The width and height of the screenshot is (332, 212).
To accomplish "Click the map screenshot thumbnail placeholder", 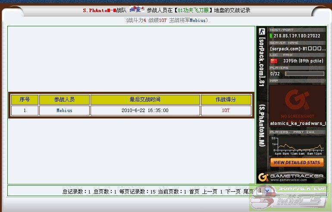I will tap(297, 103).
